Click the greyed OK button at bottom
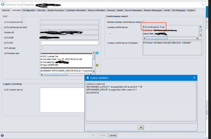 93,135
